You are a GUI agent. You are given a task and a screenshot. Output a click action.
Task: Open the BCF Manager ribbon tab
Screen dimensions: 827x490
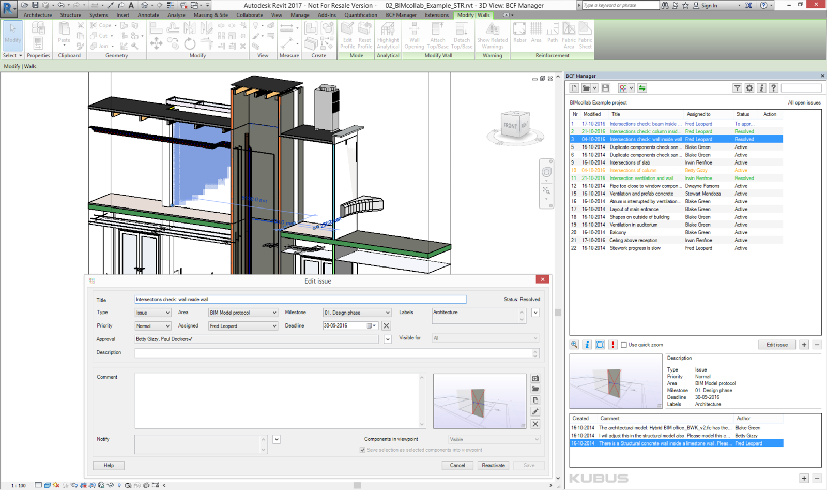point(401,15)
